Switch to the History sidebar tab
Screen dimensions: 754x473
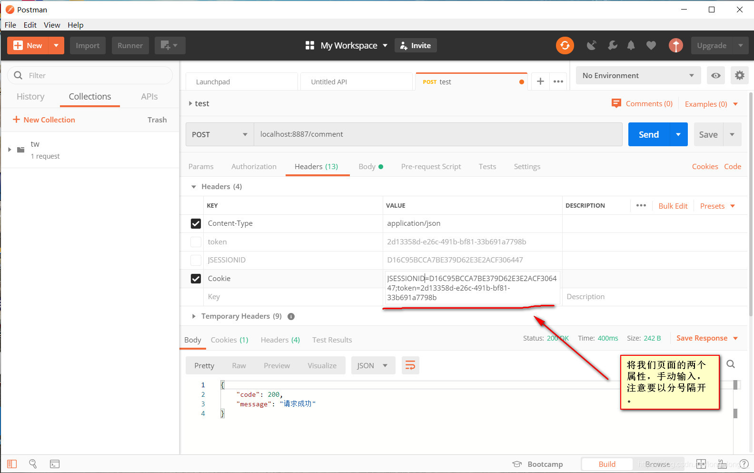tap(30, 96)
